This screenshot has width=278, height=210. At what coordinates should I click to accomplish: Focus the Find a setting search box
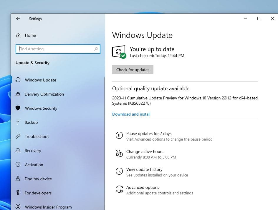point(58,49)
